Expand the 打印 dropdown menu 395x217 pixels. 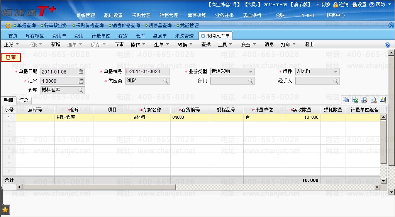pyautogui.click(x=294, y=44)
